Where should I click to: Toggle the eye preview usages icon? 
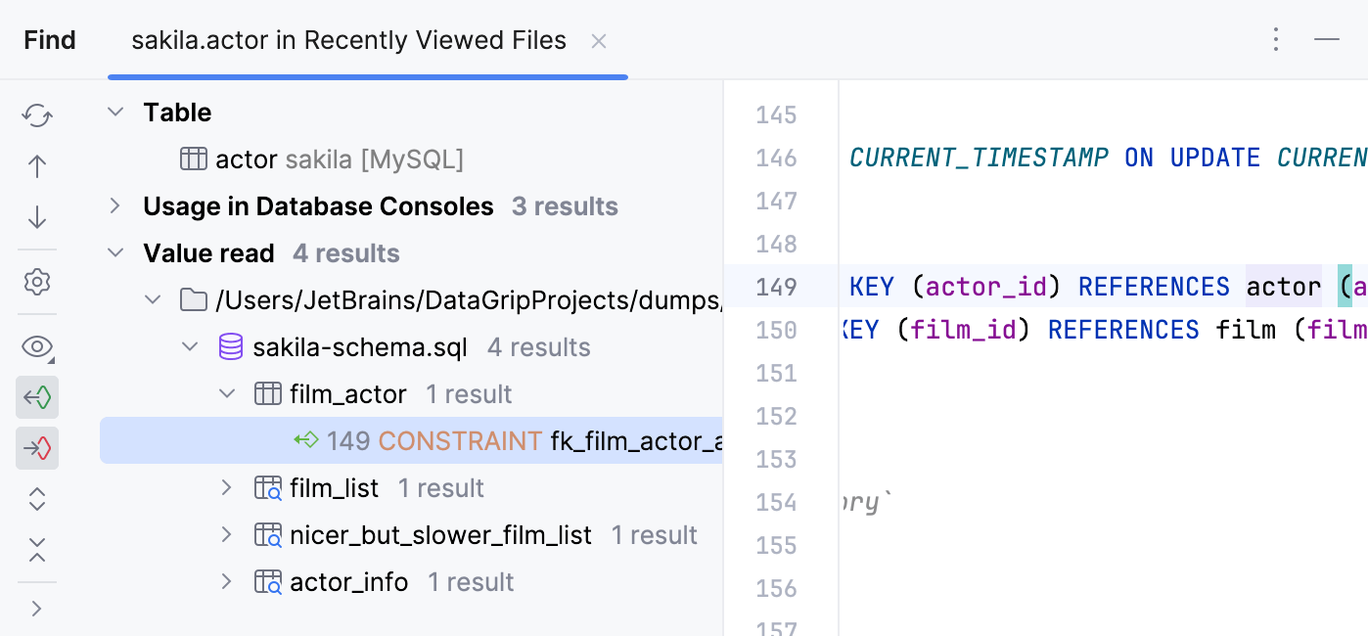(37, 346)
